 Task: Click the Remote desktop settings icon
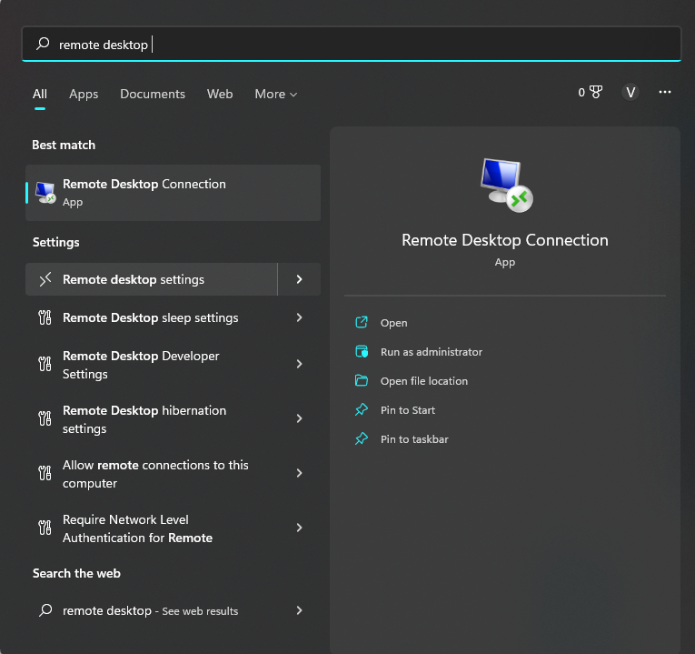click(45, 279)
